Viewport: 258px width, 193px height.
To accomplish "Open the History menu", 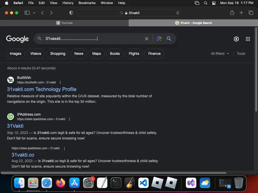I will pos(68,3).
